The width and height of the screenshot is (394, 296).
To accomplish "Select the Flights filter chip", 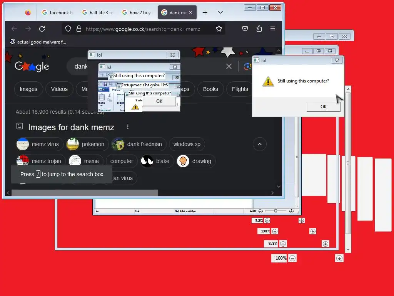I will tap(240, 89).
